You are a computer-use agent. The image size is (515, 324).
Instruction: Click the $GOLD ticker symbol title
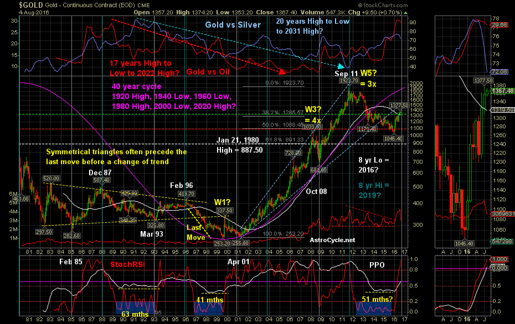31,5
